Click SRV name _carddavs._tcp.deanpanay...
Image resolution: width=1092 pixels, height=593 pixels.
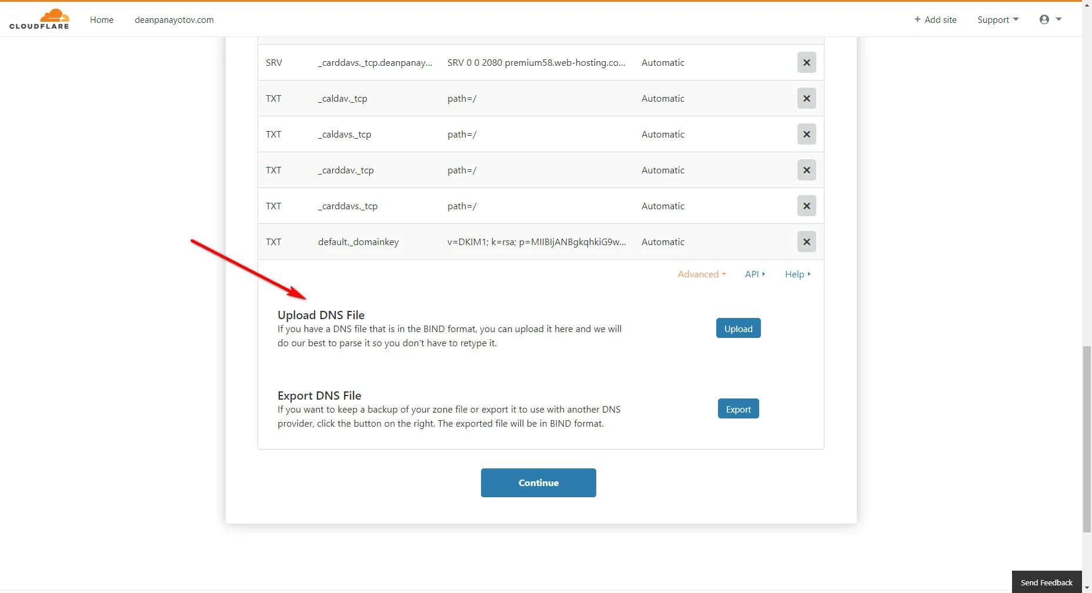point(375,62)
